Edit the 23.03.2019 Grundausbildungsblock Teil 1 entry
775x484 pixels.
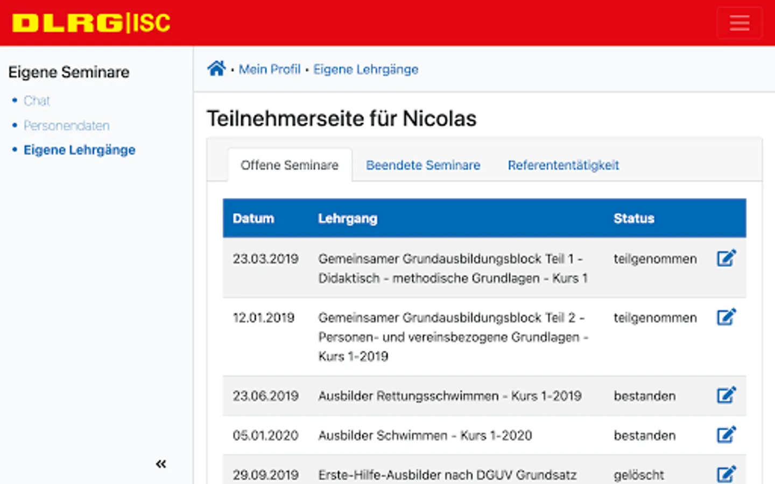tap(726, 259)
